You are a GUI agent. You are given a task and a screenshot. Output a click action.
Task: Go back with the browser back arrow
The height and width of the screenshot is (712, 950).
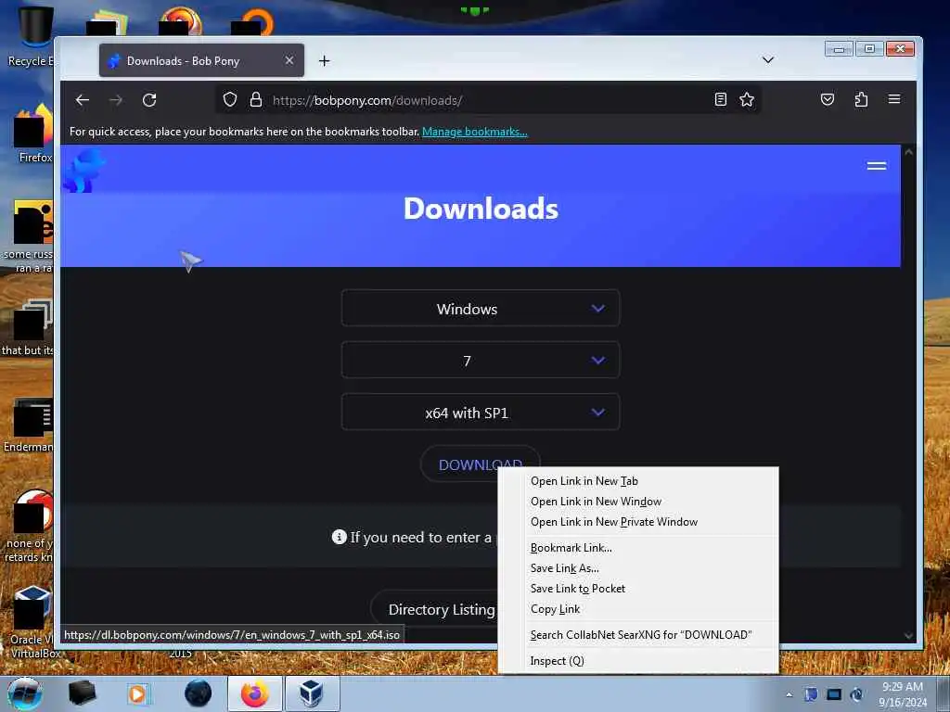pos(83,100)
